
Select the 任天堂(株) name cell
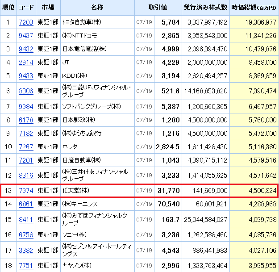pos(97,191)
